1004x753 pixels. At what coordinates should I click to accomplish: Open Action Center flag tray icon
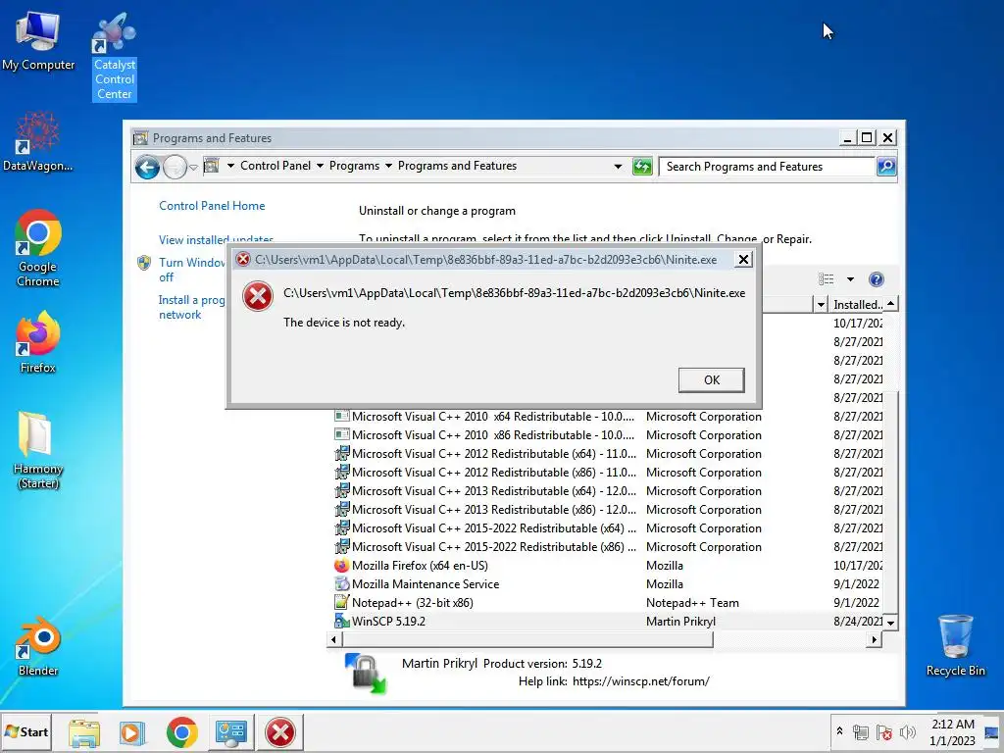click(884, 731)
